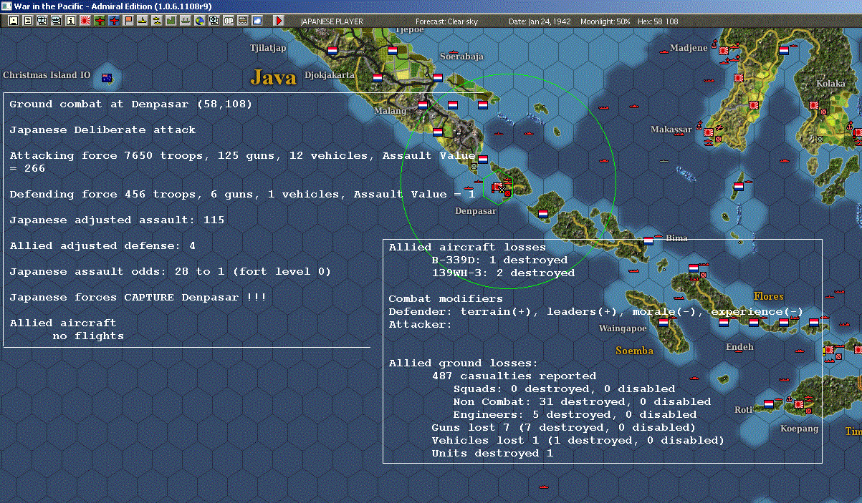Screen dimensions: 862x503
Task: Click '139WH-3: 2 destroyed' loss line
Action: [x=503, y=273]
